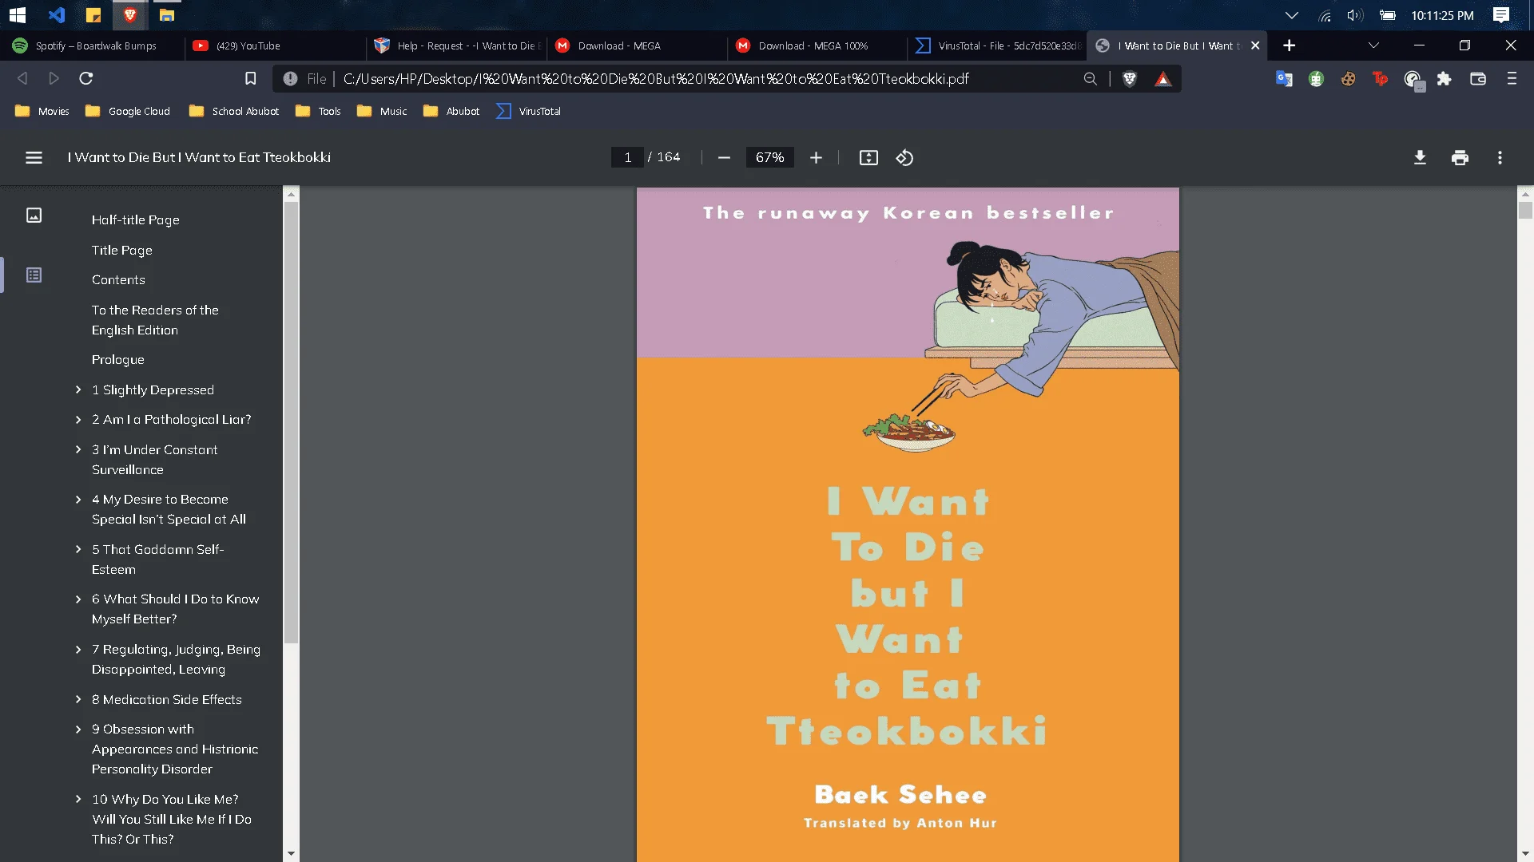This screenshot has width=1534, height=862.
Task: Click the outline panel scrollbar
Action: 291,423
